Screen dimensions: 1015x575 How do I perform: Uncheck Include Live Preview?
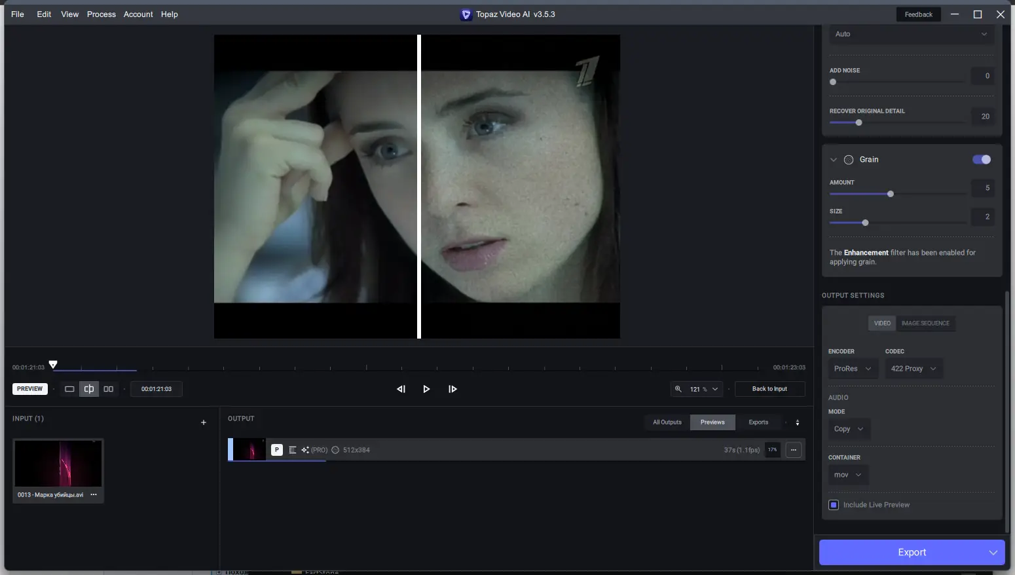[833, 504]
